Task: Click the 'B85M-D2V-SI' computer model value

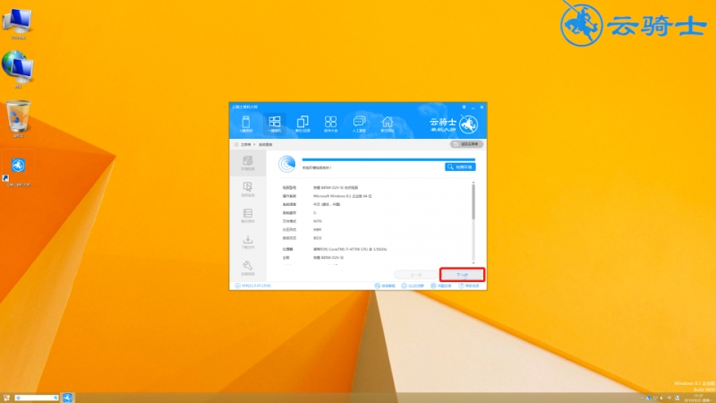Action: tap(336, 187)
